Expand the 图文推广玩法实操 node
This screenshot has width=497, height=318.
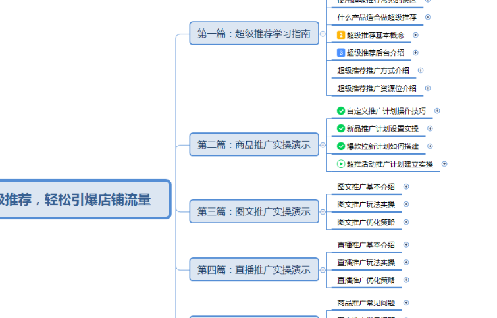[406, 204]
